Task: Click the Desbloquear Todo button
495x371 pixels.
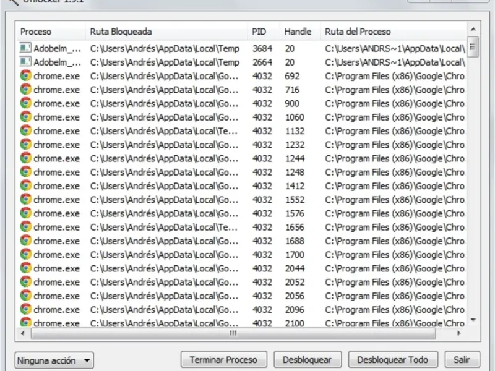Action: tap(393, 360)
